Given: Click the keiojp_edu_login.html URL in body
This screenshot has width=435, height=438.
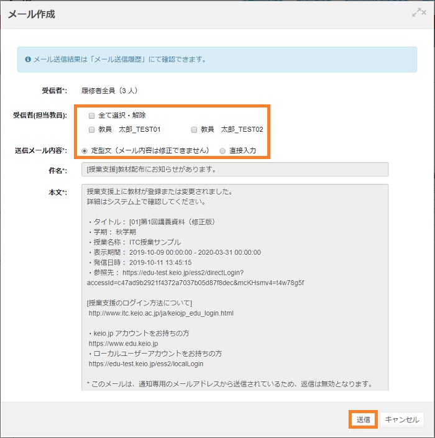Looking at the screenshot, I should (x=161, y=313).
